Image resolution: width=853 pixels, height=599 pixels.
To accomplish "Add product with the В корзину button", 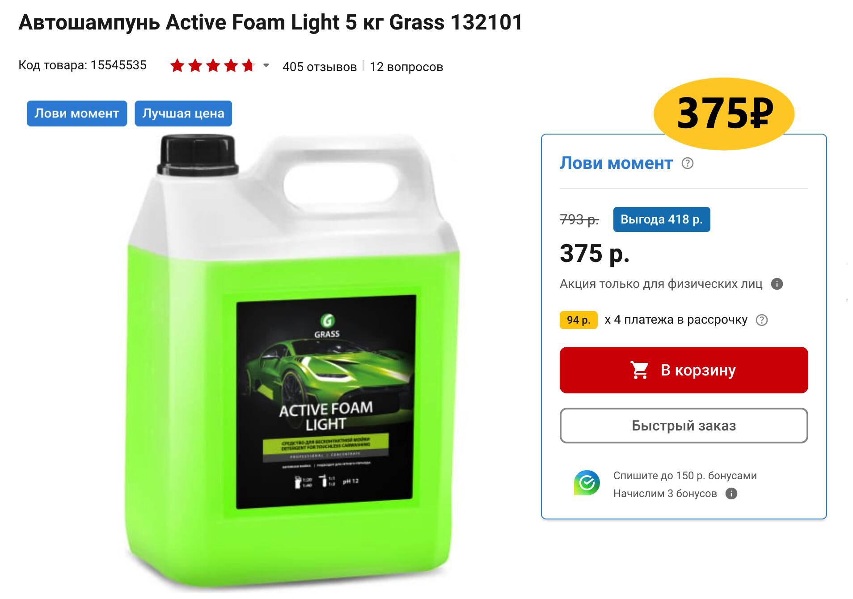I will point(684,370).
